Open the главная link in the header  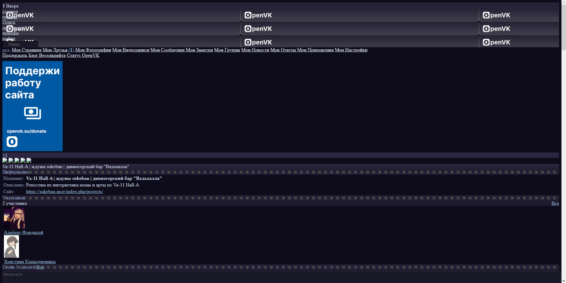10,11
